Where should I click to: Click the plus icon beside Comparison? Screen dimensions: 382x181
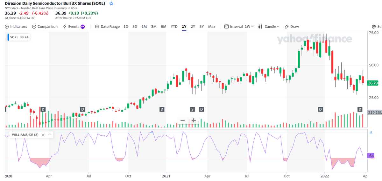(x=34, y=27)
